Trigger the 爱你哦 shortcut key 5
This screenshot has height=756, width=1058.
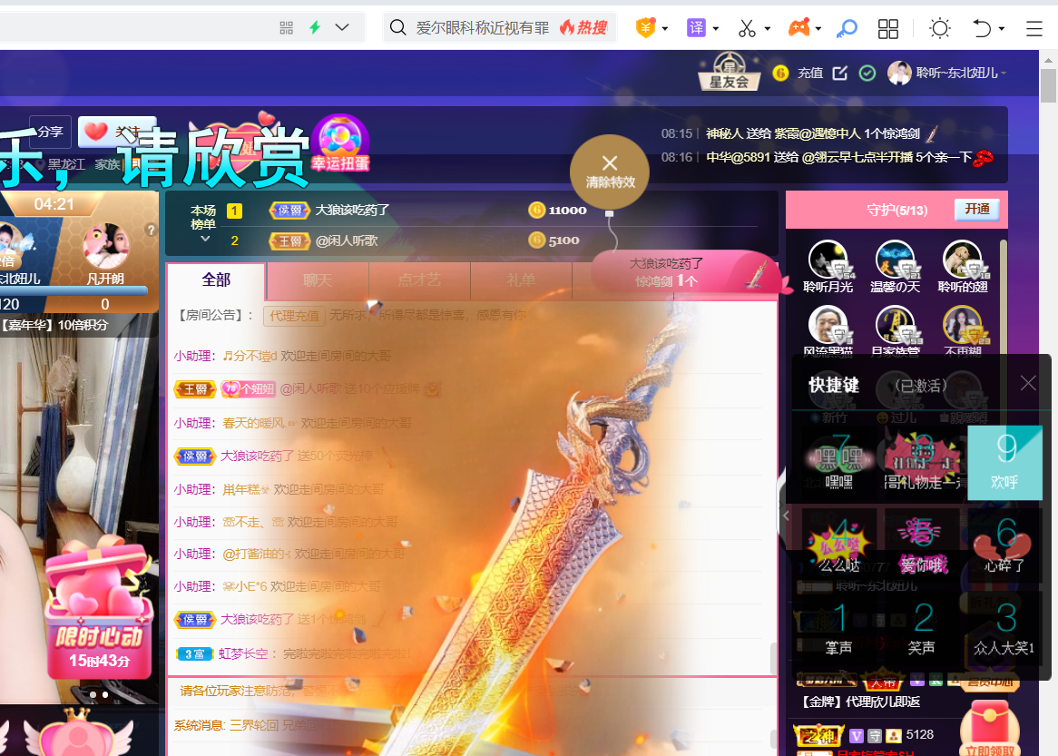(922, 545)
